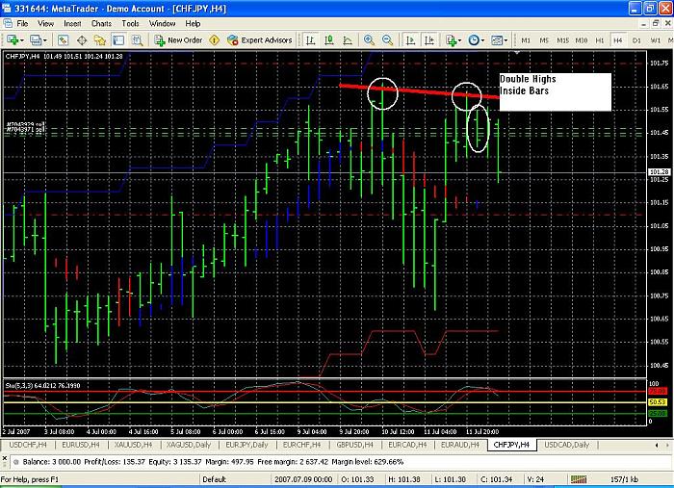Click left arrow to scroll chart tabs
The image size is (674, 488).
[657, 446]
